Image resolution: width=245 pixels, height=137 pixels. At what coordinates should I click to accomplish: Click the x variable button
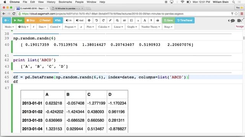pyautogui.click(x=81, y=27)
